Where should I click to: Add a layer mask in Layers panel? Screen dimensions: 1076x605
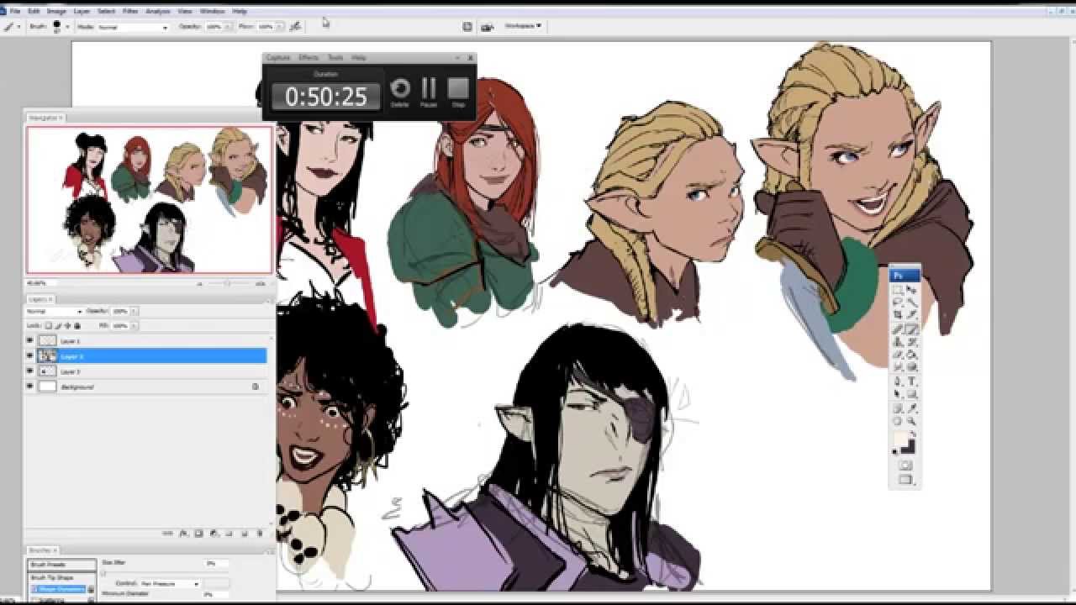(x=198, y=534)
